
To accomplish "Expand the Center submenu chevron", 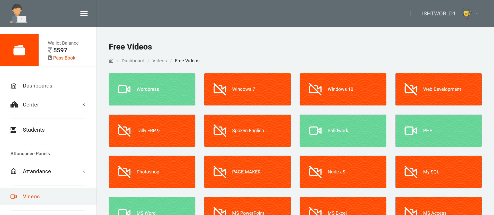I will point(84,104).
